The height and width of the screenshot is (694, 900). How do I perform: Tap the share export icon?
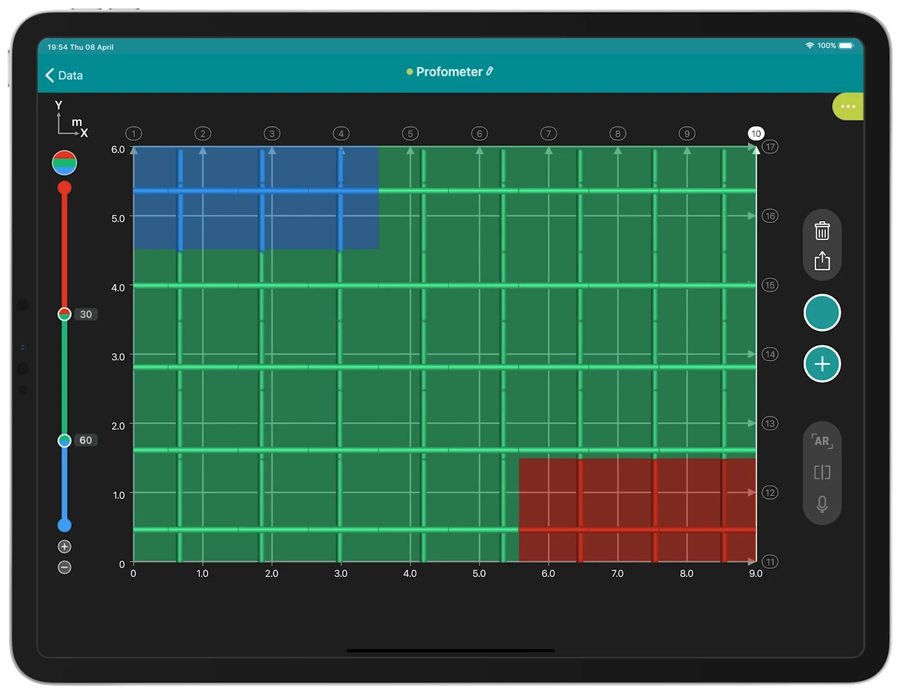822,260
